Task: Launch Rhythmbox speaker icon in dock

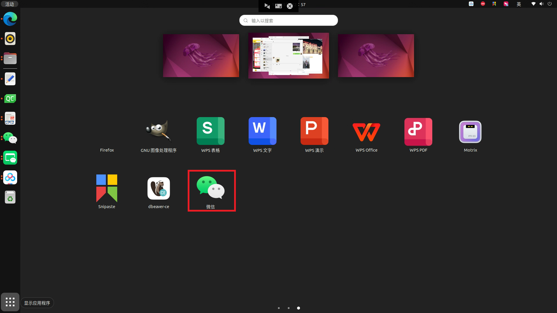Action: [10, 39]
